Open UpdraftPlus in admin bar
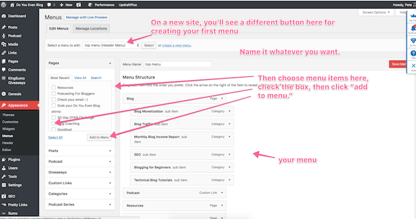 tap(128, 5)
